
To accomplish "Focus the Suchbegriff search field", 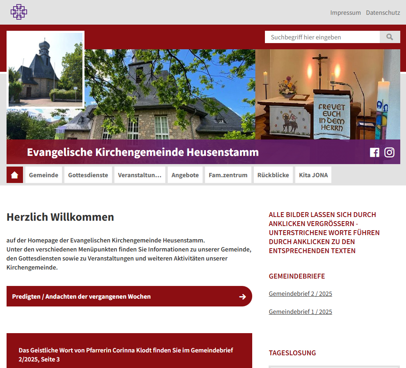I will [322, 37].
